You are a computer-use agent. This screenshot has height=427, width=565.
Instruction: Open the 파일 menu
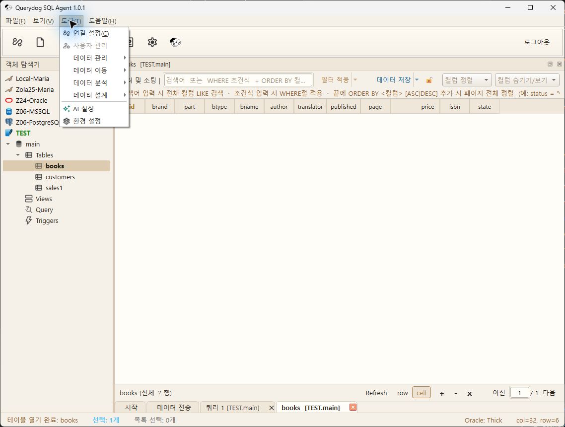pos(15,21)
